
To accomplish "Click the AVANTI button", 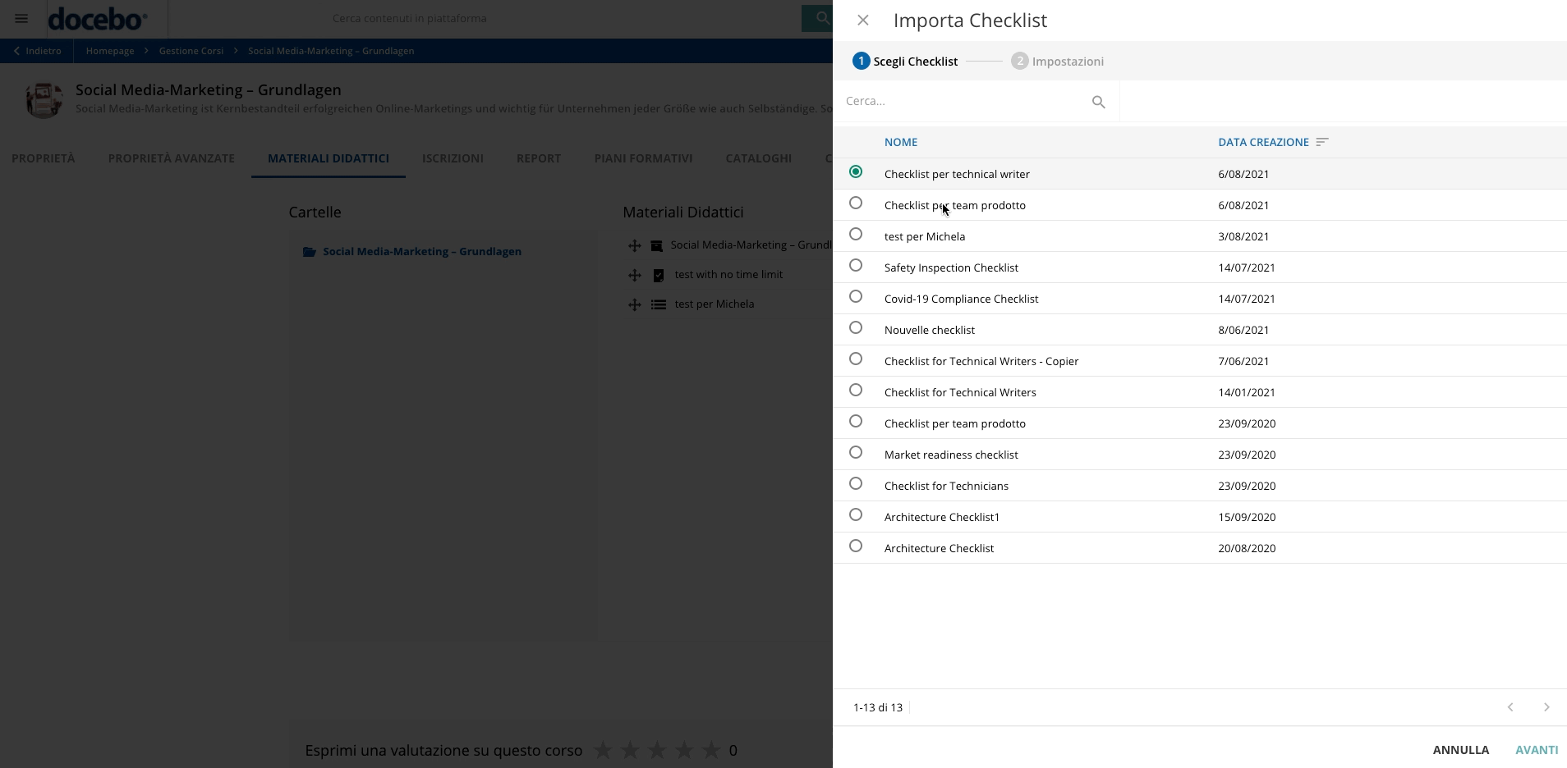I will pos(1536,749).
